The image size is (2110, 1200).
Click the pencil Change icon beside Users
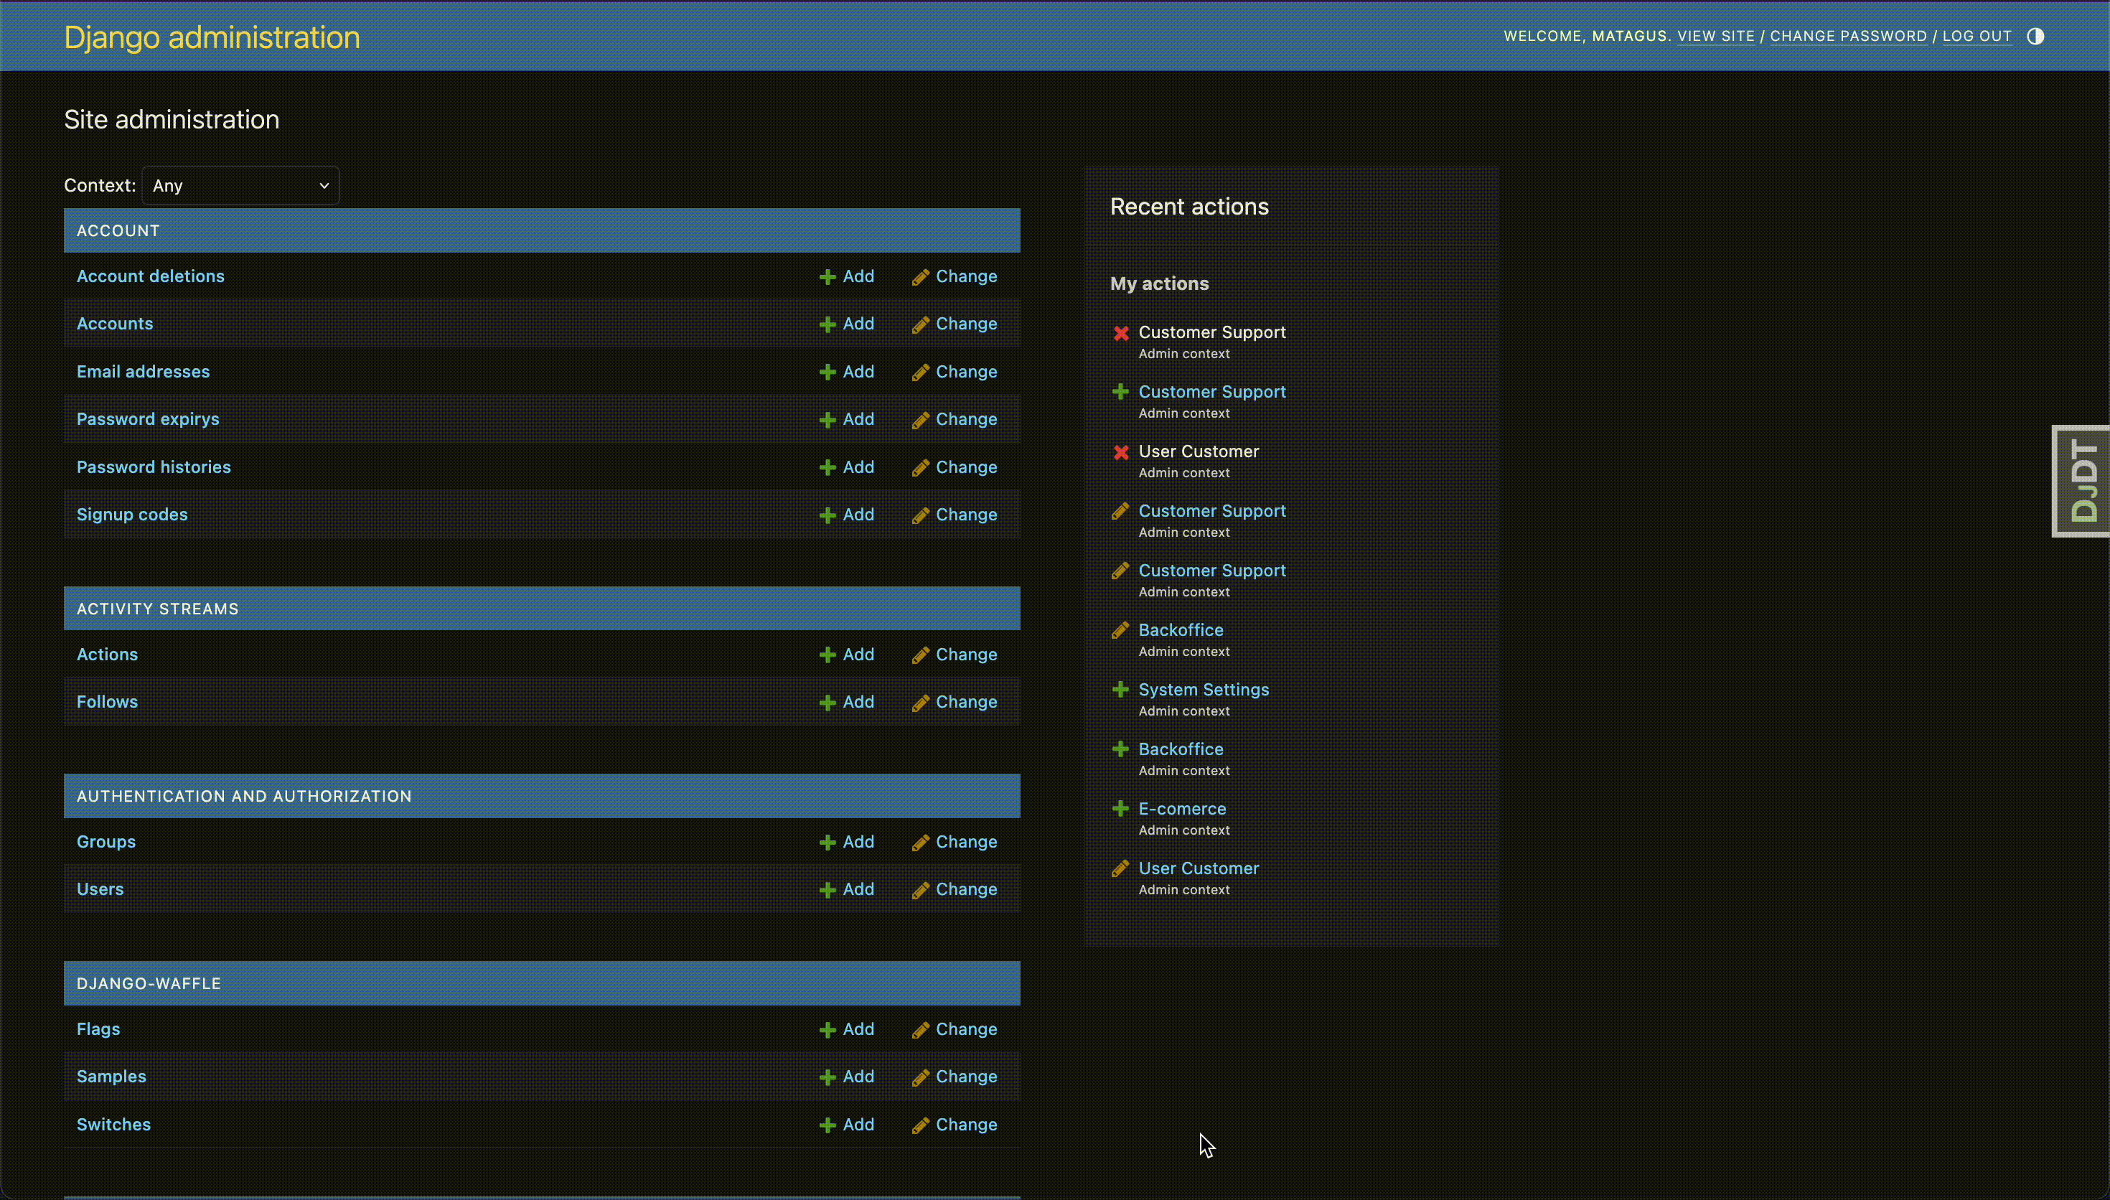[920, 889]
